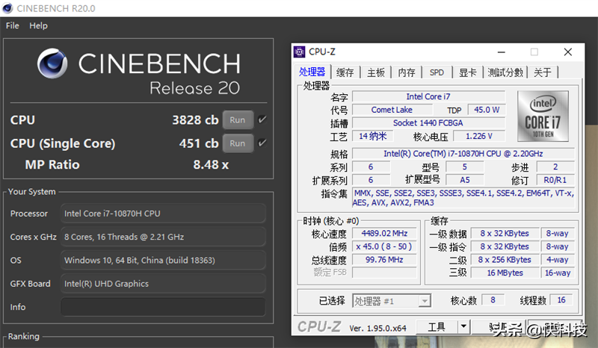This screenshot has height=348, width=598.
Task: Click the 工具 button in CPU-Z
Action: point(436,326)
